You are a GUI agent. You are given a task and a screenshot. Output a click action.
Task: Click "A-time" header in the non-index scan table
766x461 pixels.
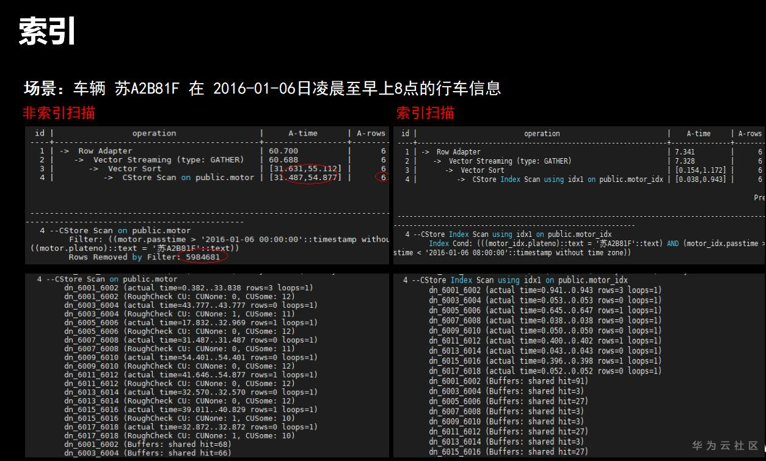coord(304,133)
